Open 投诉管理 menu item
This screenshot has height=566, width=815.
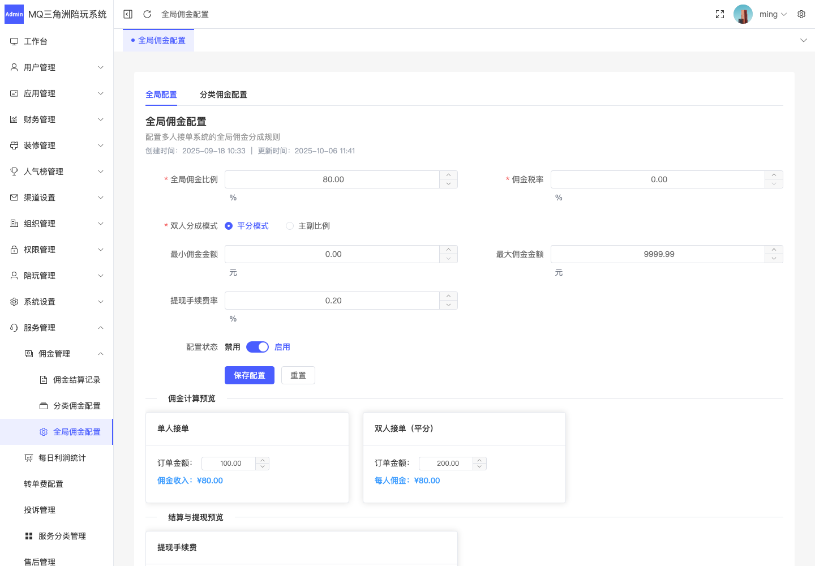40,510
